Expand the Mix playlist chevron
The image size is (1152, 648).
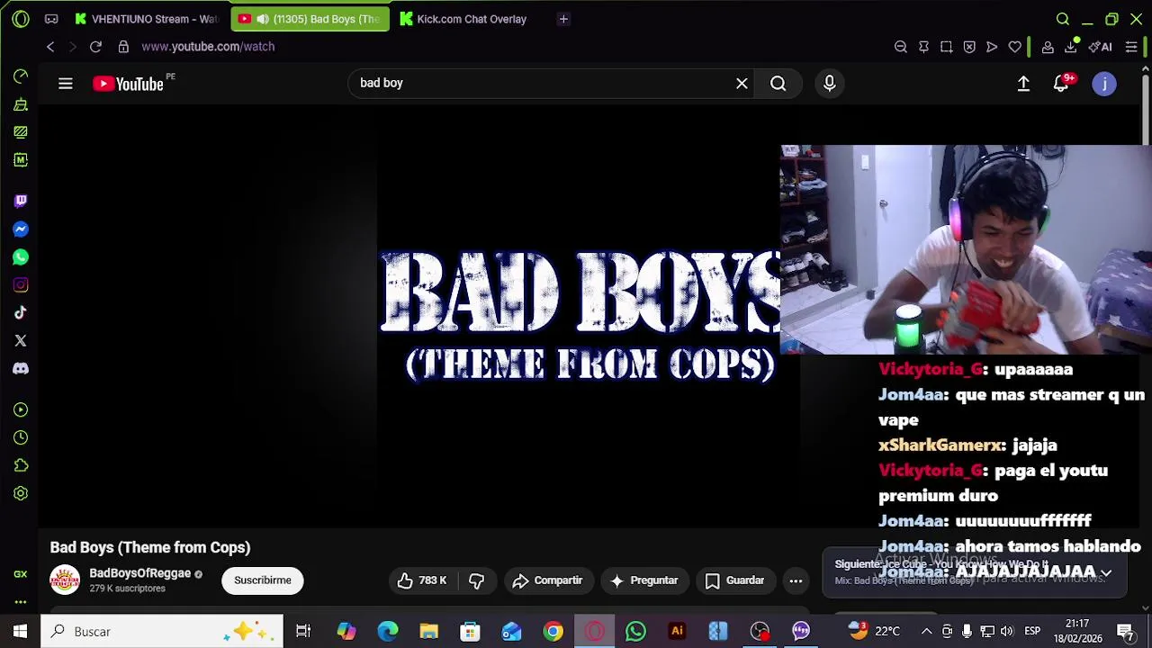(x=1106, y=572)
